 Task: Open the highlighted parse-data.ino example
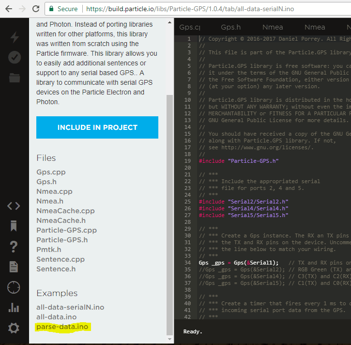click(x=62, y=327)
